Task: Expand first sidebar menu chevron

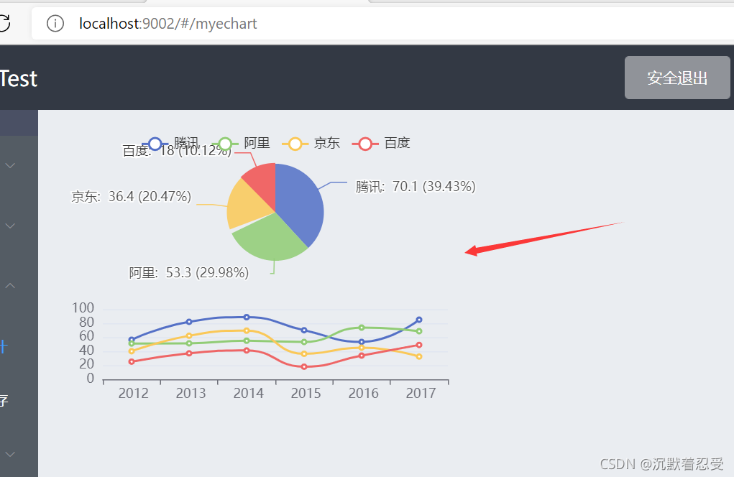Action: click(10, 165)
